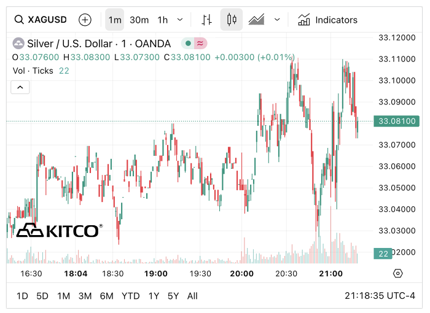Viewport: 430px width, 313px height.
Task: Select the 1Y date range
Action: [x=154, y=296]
